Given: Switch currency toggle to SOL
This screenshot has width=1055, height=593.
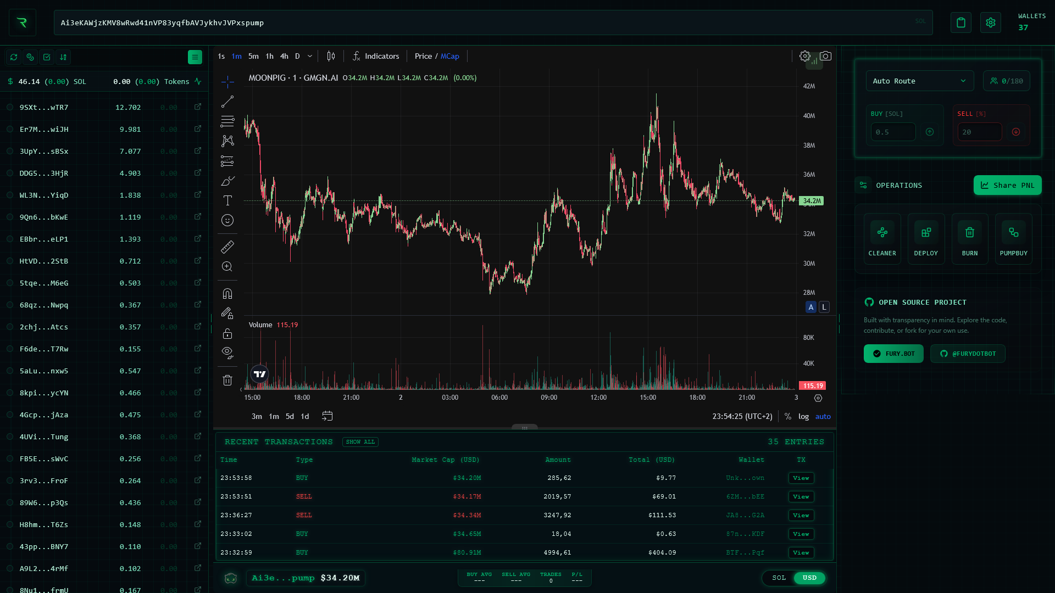Looking at the screenshot, I should [x=779, y=578].
